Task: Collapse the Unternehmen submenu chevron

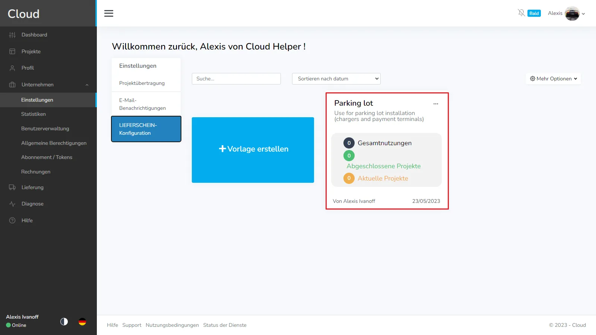Action: (87, 85)
